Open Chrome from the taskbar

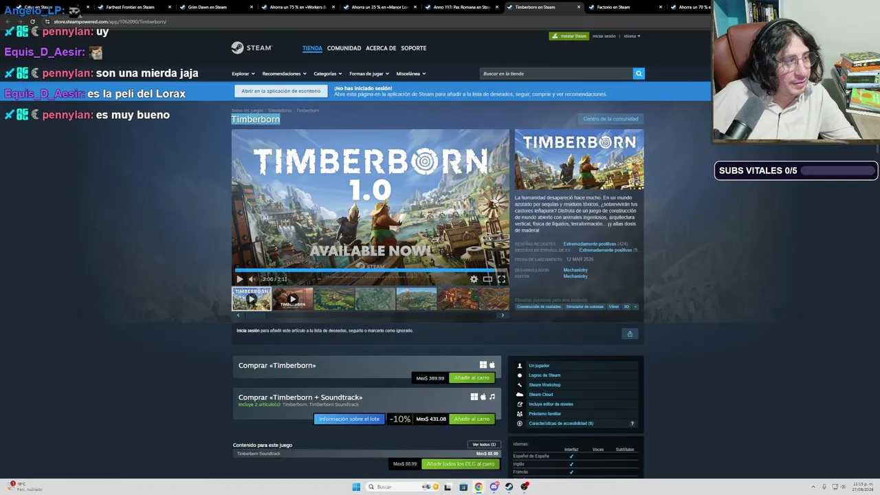coord(478,487)
